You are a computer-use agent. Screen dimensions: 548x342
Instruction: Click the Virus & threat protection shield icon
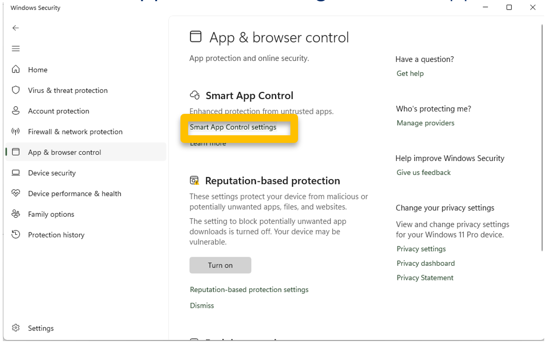(16, 90)
